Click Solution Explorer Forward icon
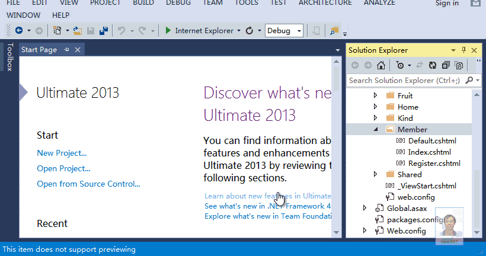Screen dimensions: 486x256 coord(367,65)
